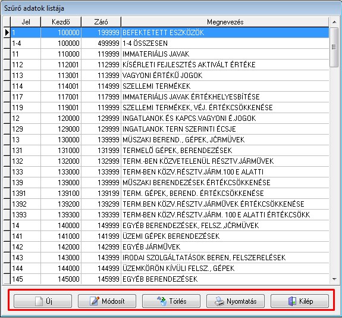The width and height of the screenshot is (342, 318).
Task: Select EGYÉB BERENDEZÉSEK, FELSZ.,JĆRMÜVEK row
Action: click(x=170, y=225)
